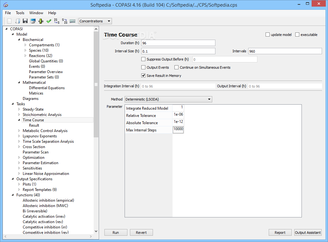Collapse the Functions (40) node

13,195
